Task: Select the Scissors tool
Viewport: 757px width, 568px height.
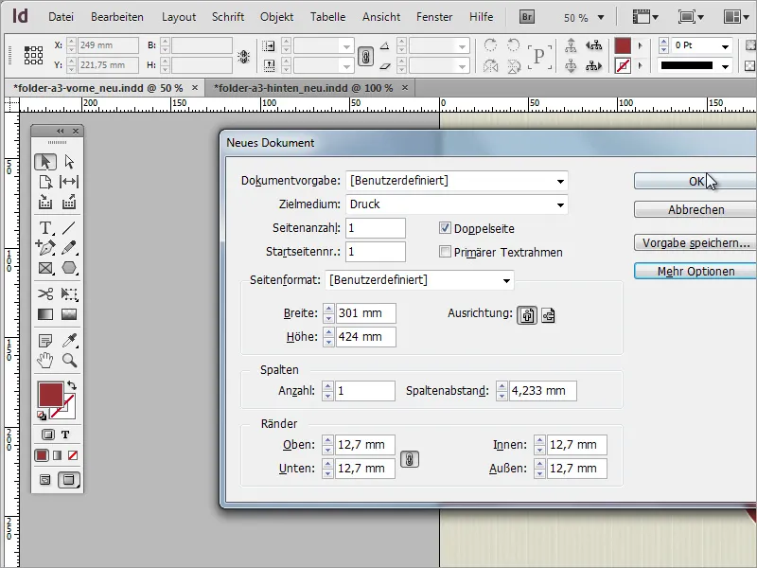Action: click(45, 293)
